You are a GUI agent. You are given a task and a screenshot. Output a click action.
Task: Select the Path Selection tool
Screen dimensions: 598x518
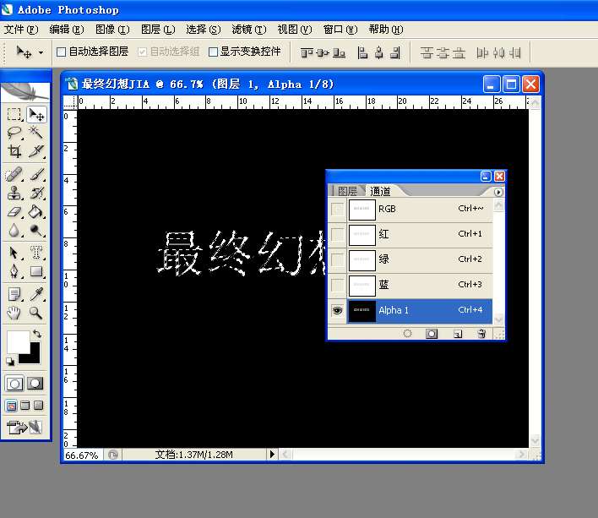coord(14,253)
